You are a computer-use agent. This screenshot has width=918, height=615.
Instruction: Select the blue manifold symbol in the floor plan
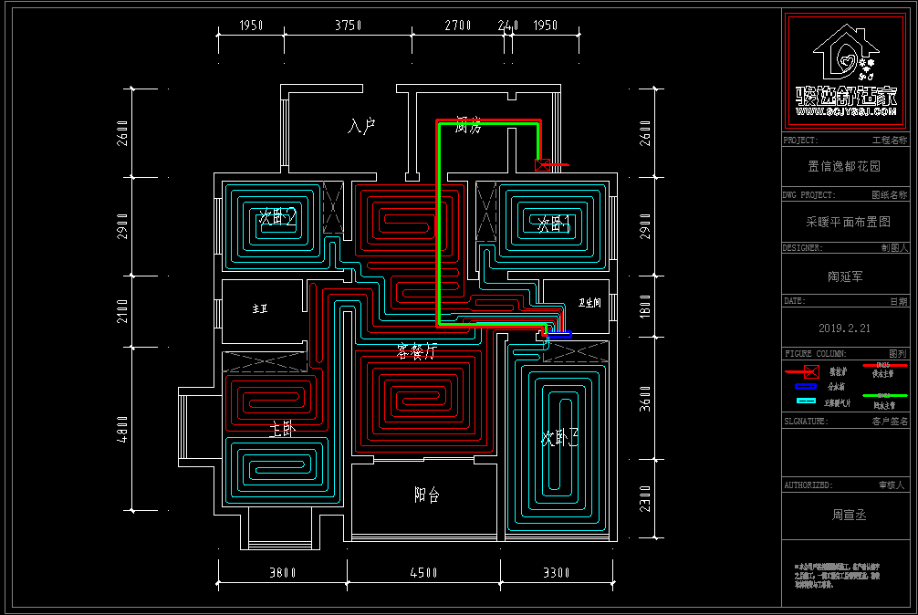tap(559, 335)
